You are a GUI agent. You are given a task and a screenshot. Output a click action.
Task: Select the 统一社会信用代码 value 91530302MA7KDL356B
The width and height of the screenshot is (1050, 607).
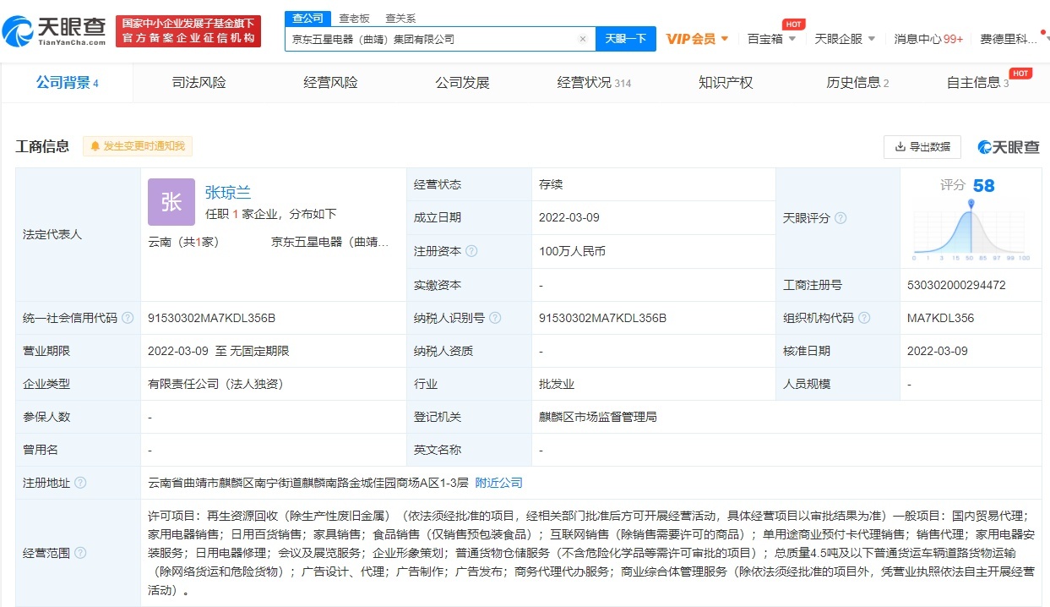click(x=212, y=318)
